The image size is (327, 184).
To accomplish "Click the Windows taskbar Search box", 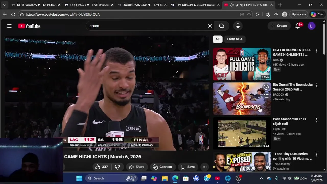I will coord(112,178).
